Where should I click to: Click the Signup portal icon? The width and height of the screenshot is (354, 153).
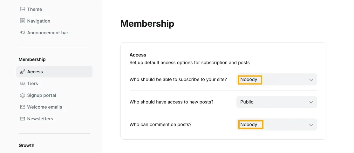pos(22,95)
